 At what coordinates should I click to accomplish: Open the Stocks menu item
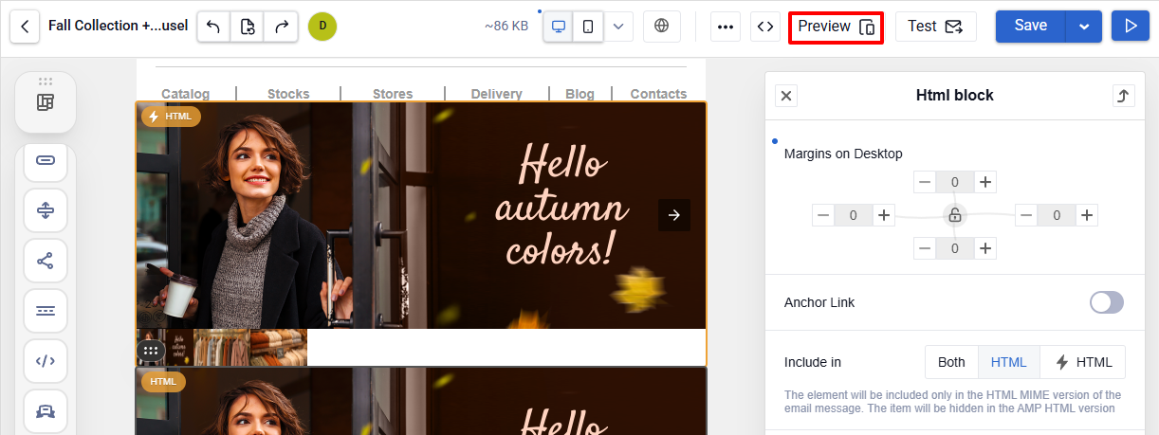click(x=288, y=94)
